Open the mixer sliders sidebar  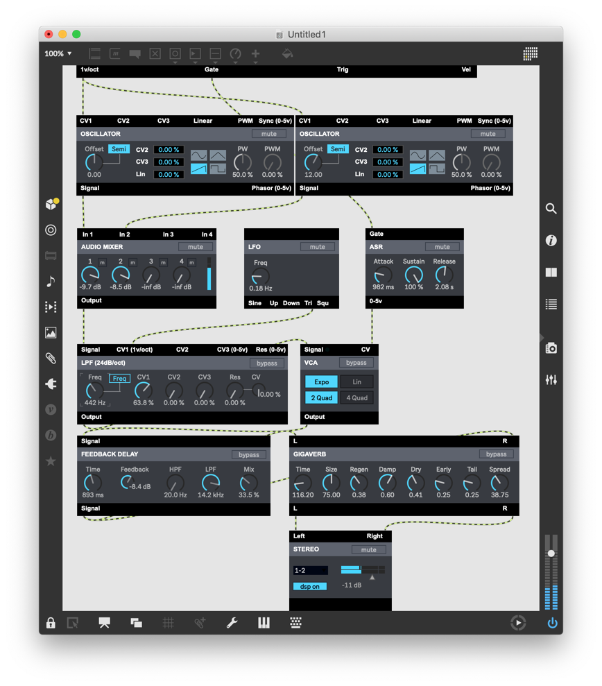(551, 379)
